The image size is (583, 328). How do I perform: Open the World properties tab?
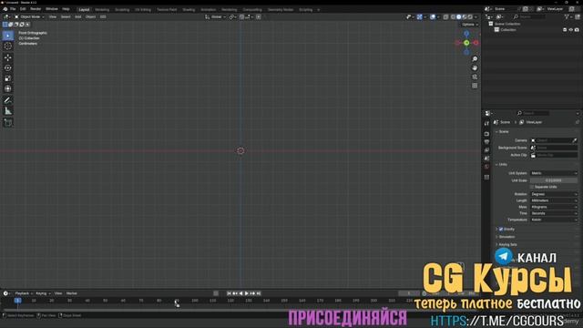[x=486, y=167]
